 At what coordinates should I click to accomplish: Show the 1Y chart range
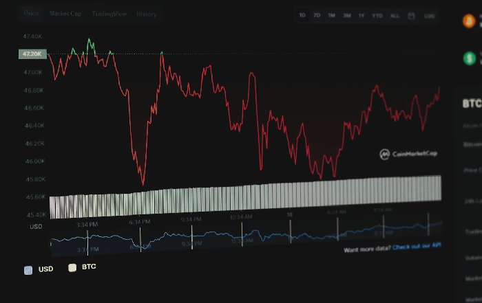tap(361, 15)
